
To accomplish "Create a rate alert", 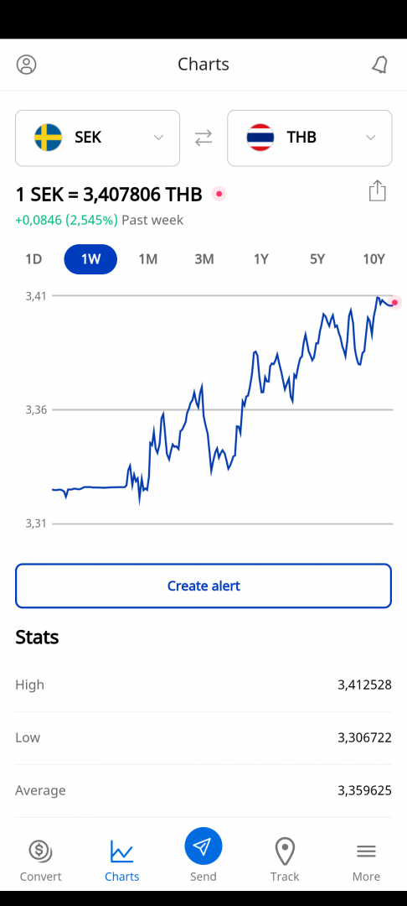I will (203, 586).
